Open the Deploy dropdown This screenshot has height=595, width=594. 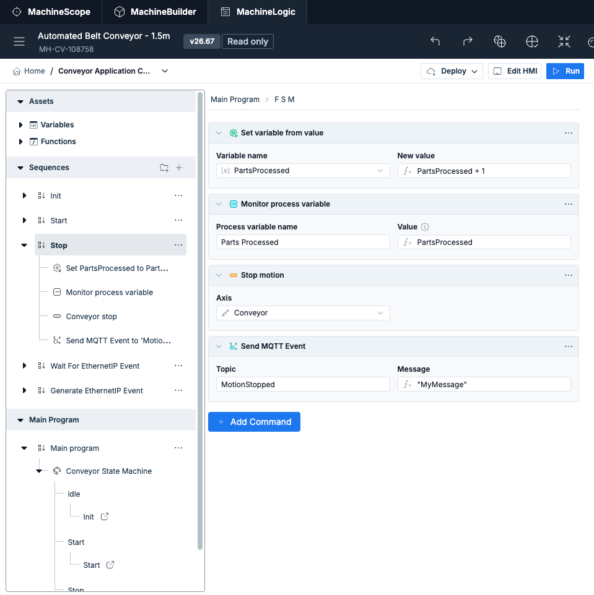(452, 71)
